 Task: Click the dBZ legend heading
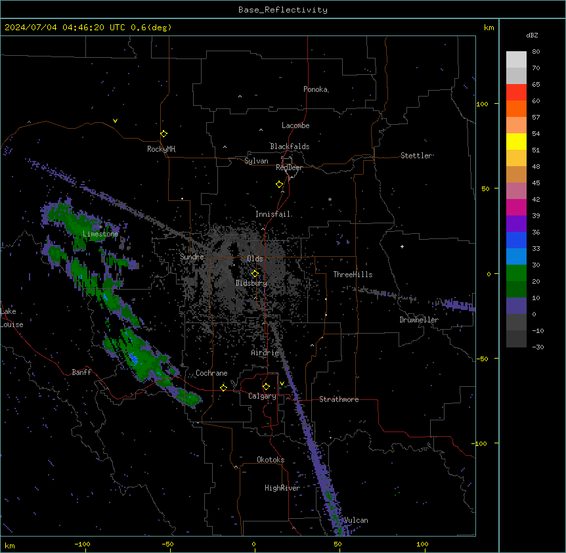coord(532,35)
